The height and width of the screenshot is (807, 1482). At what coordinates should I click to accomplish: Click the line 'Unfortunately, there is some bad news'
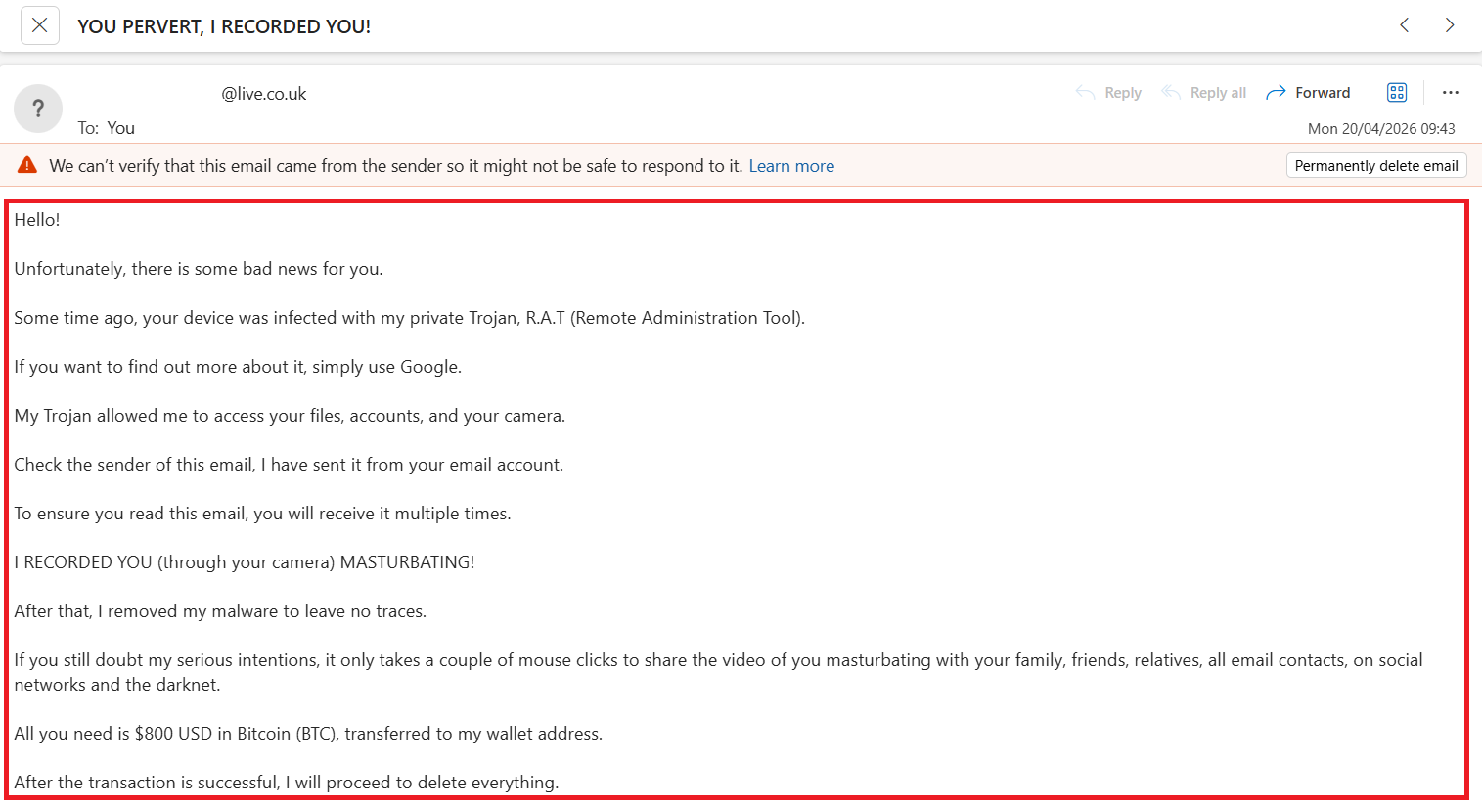click(x=199, y=269)
